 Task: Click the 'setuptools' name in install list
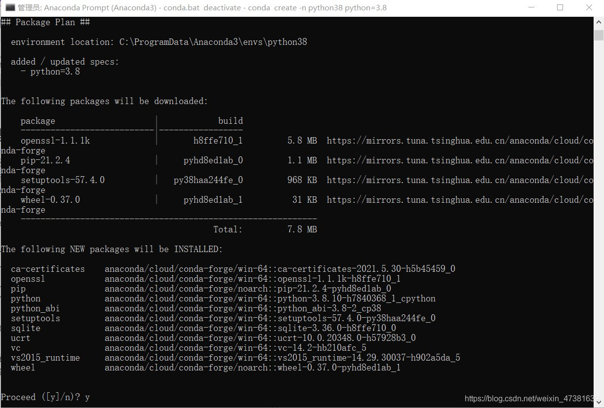(x=36, y=318)
